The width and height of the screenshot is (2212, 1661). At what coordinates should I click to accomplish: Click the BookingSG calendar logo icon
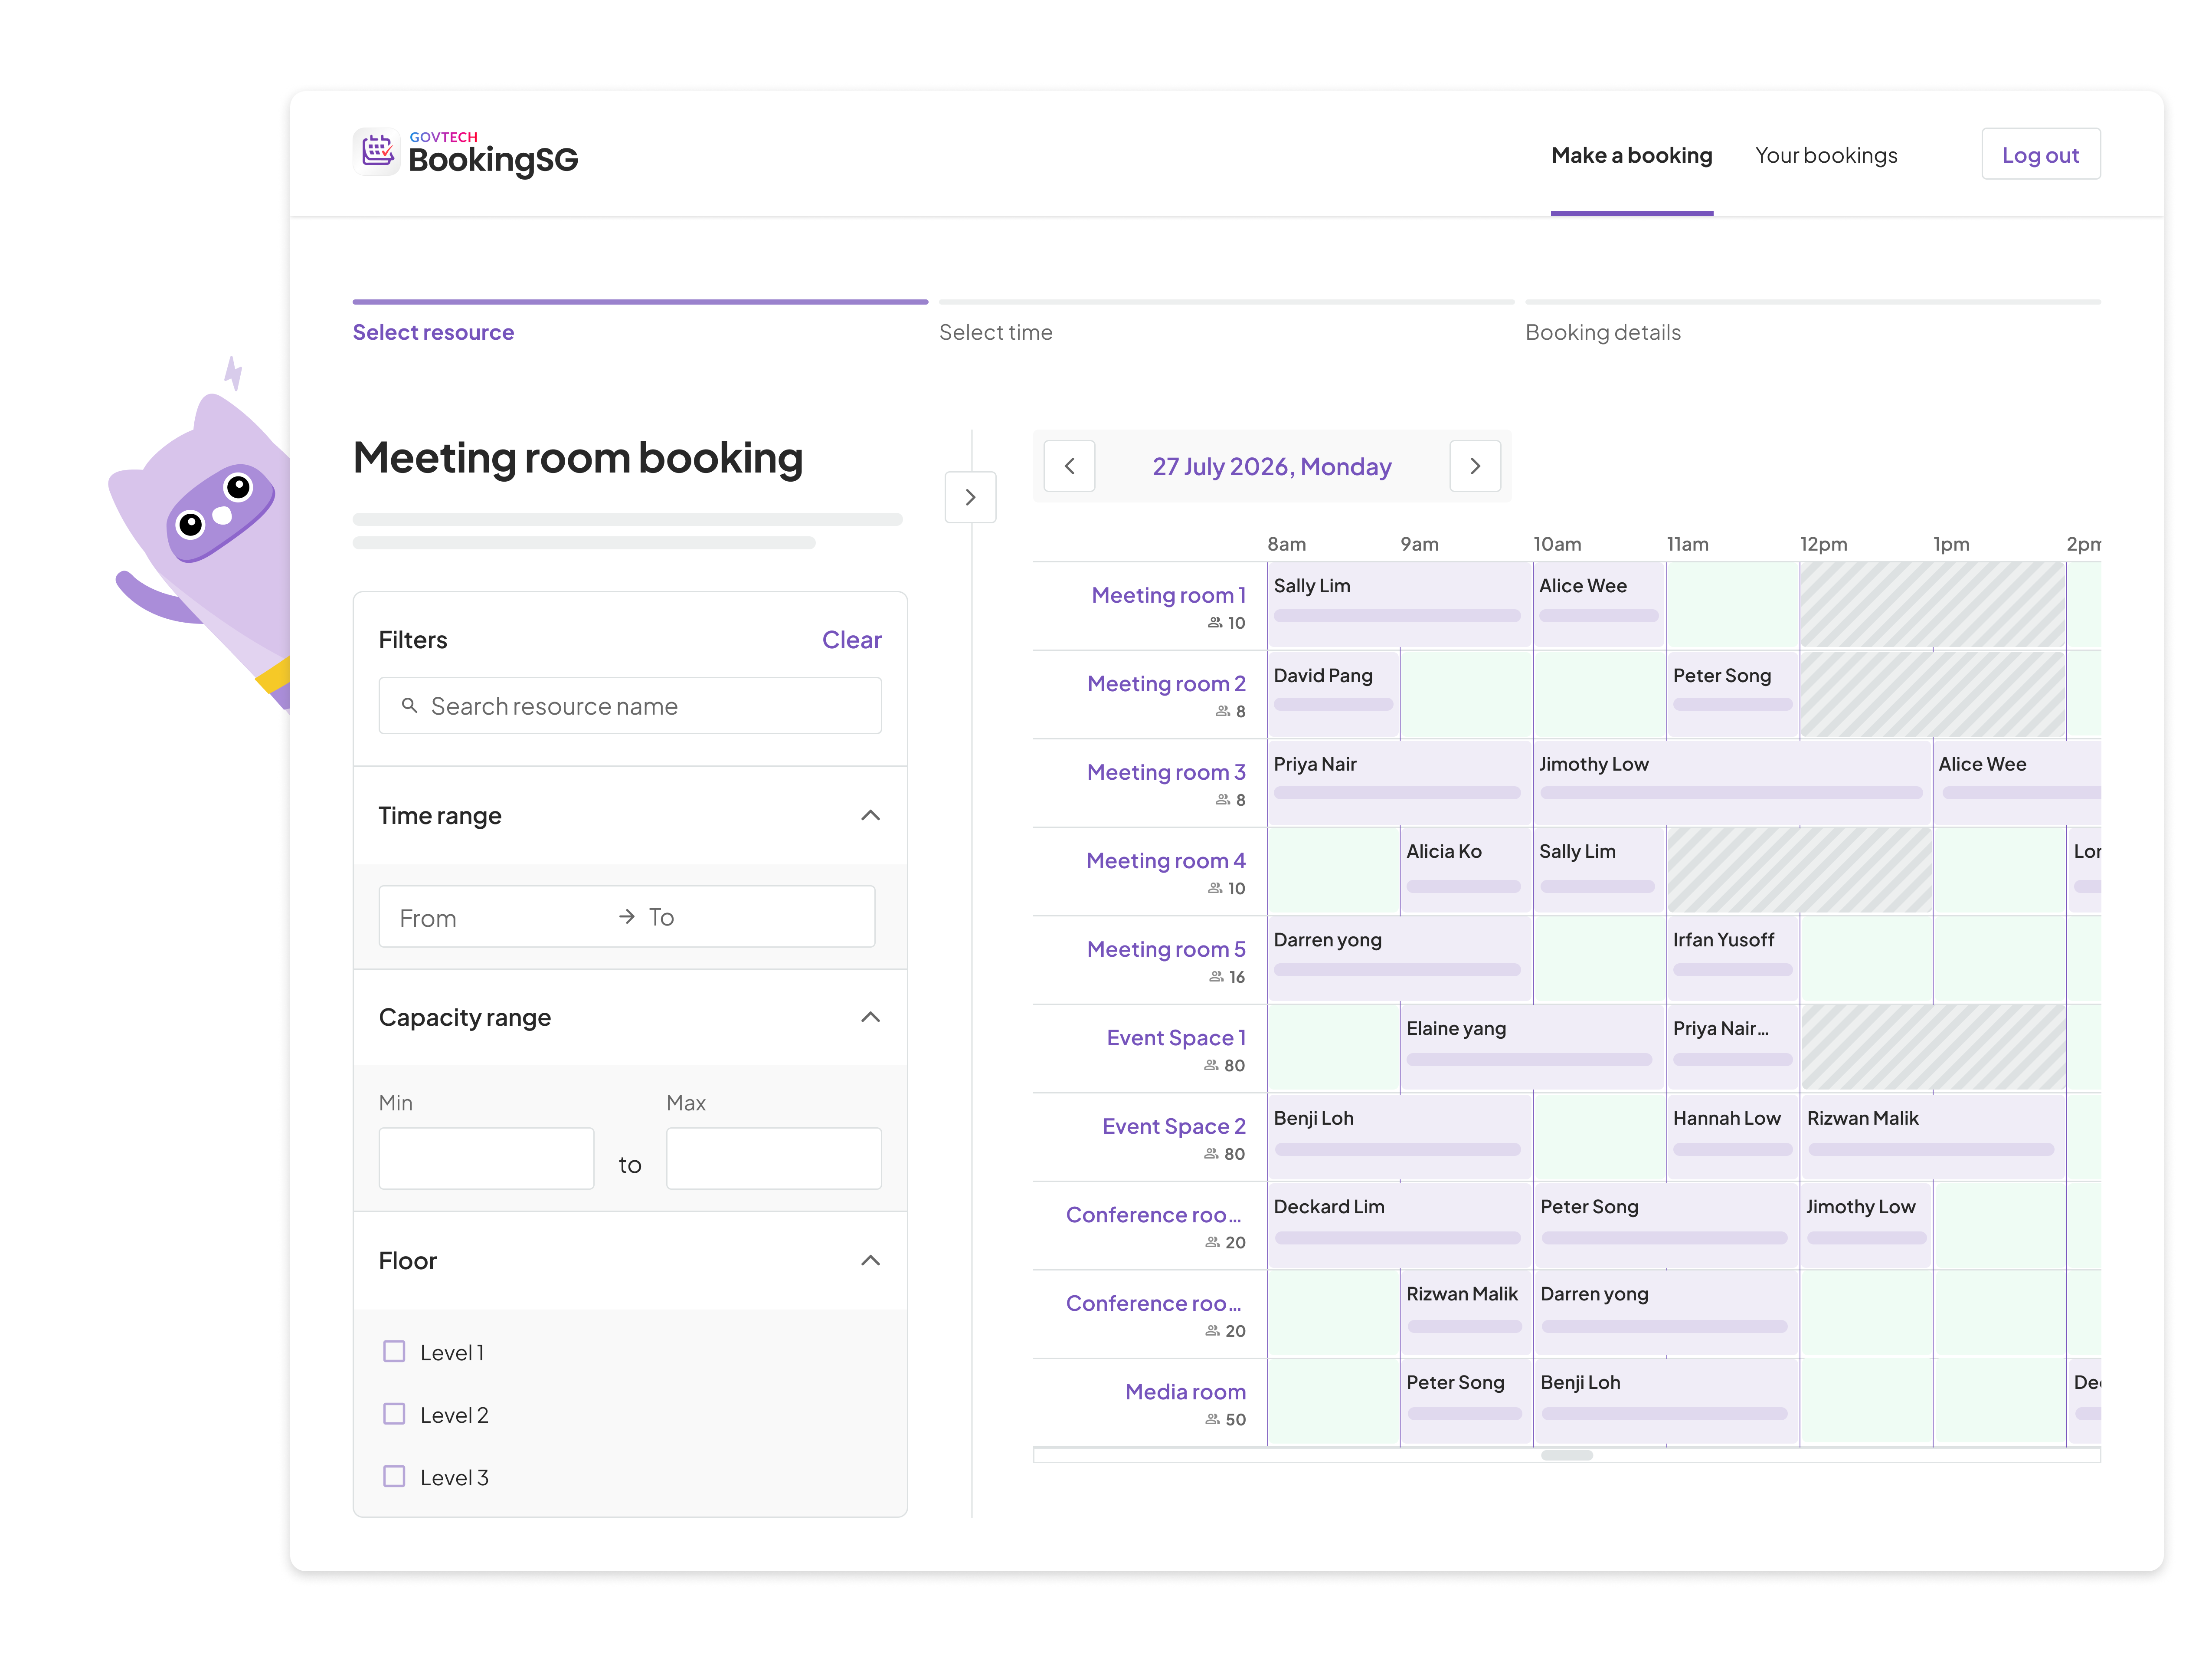click(377, 152)
